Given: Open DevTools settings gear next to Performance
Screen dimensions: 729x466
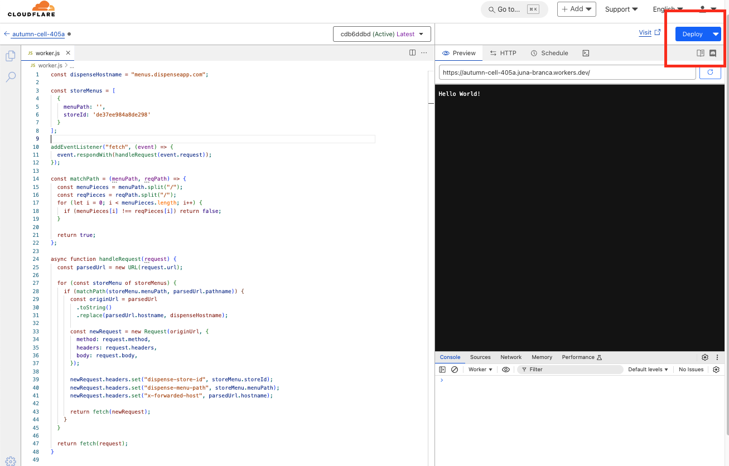Looking at the screenshot, I should click(x=705, y=357).
